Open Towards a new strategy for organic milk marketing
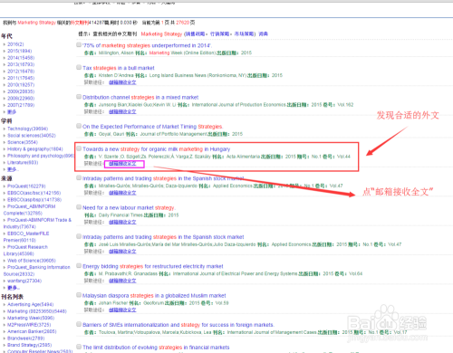Viewport: 453px width, 353px height. pos(156,149)
